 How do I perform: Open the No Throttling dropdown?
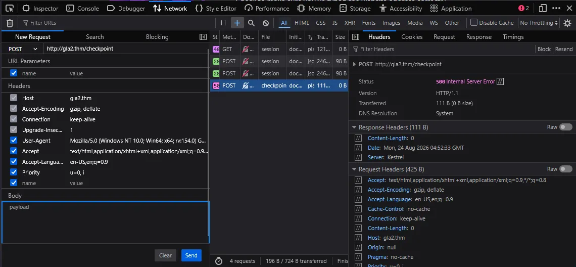(x=539, y=23)
